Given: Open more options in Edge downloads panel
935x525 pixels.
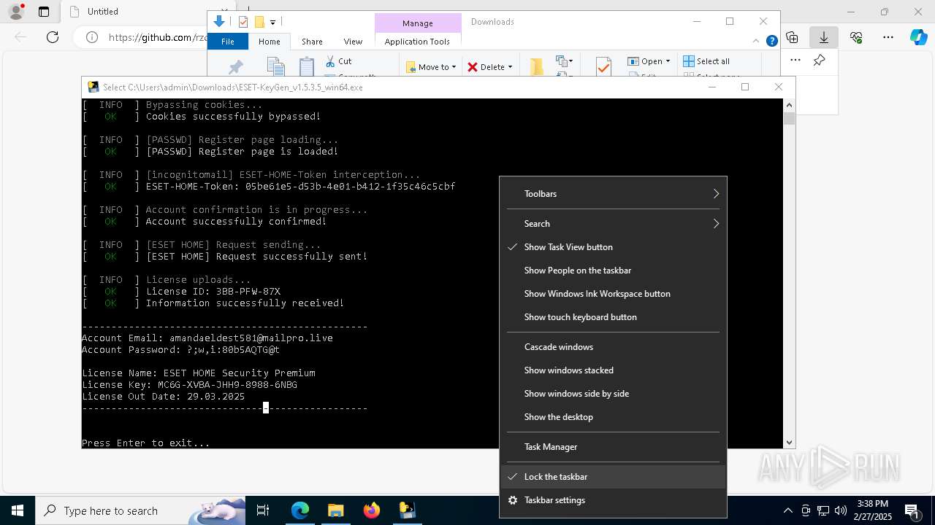Looking at the screenshot, I should (x=795, y=61).
